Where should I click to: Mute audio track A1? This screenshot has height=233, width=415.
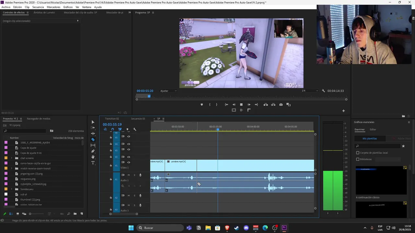coord(129,175)
